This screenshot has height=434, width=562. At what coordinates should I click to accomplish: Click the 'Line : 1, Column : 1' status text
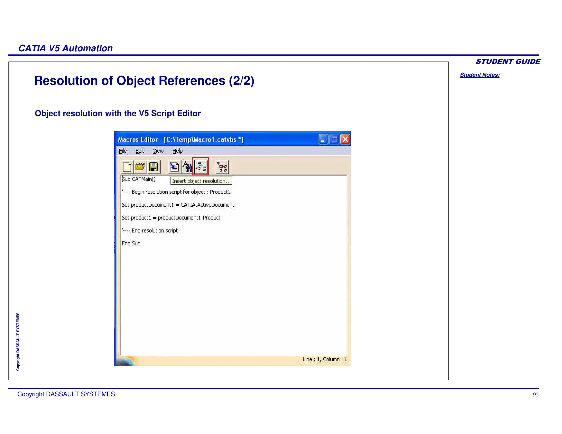coord(325,359)
